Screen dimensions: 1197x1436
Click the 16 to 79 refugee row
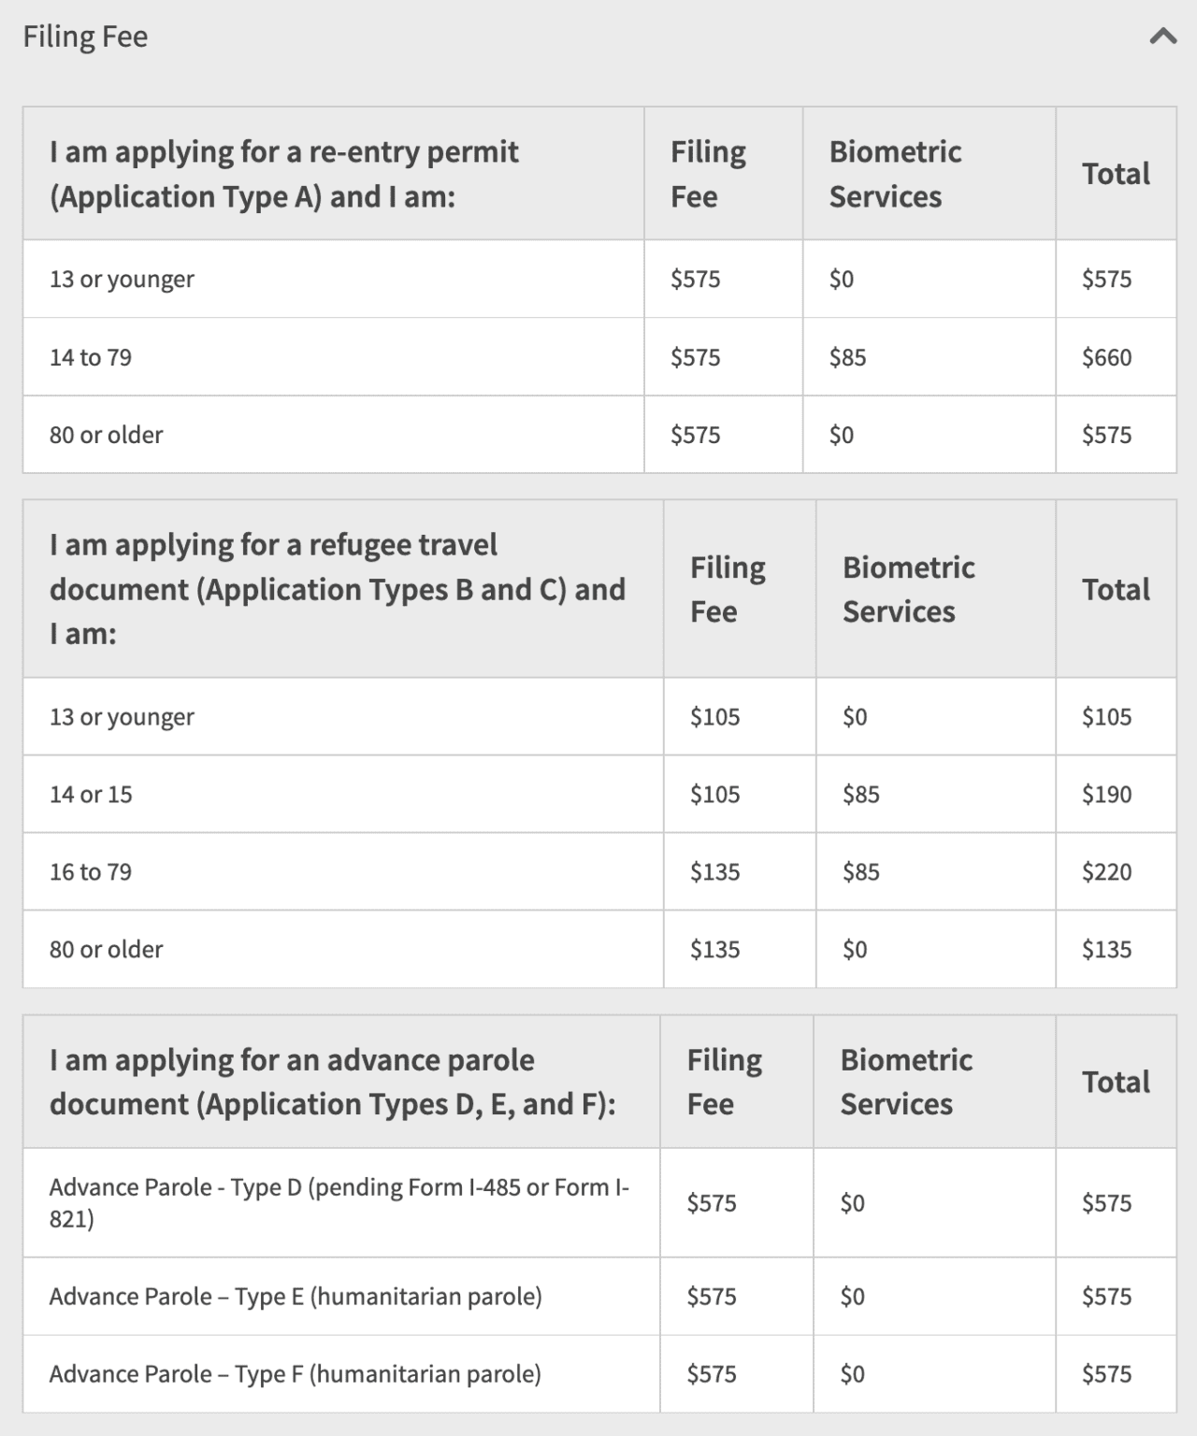click(x=599, y=871)
